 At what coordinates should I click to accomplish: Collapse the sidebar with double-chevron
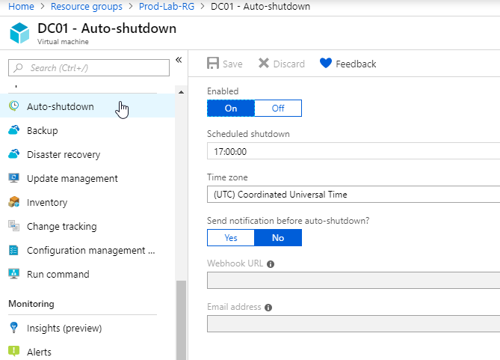tap(179, 60)
